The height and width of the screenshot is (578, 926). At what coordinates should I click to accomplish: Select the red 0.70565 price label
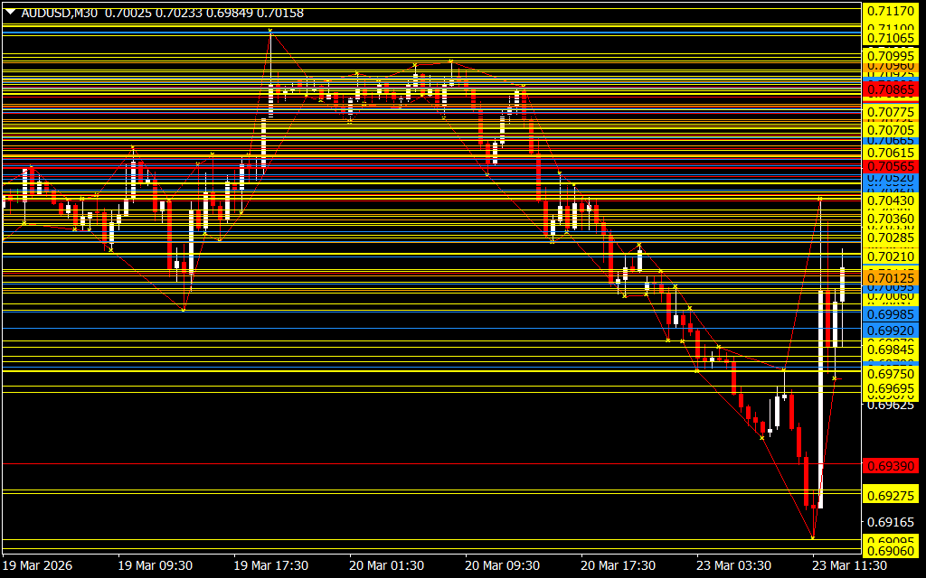tap(891, 167)
